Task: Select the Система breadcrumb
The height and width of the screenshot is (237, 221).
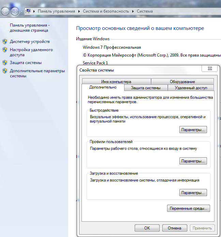Action: point(145,11)
